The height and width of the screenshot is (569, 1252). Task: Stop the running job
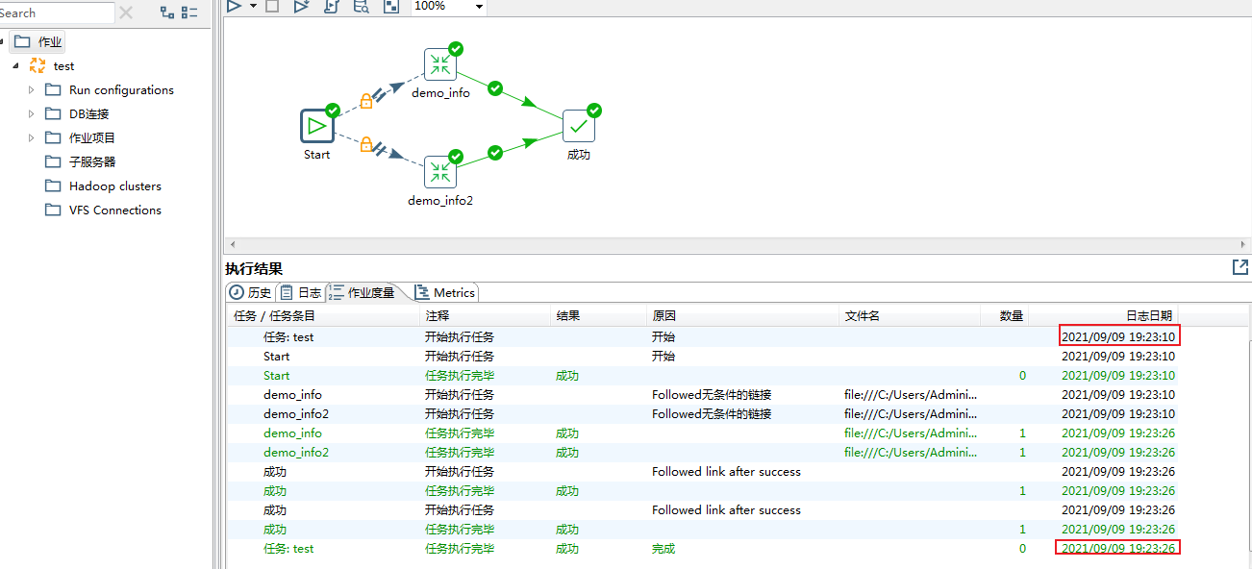pos(272,6)
